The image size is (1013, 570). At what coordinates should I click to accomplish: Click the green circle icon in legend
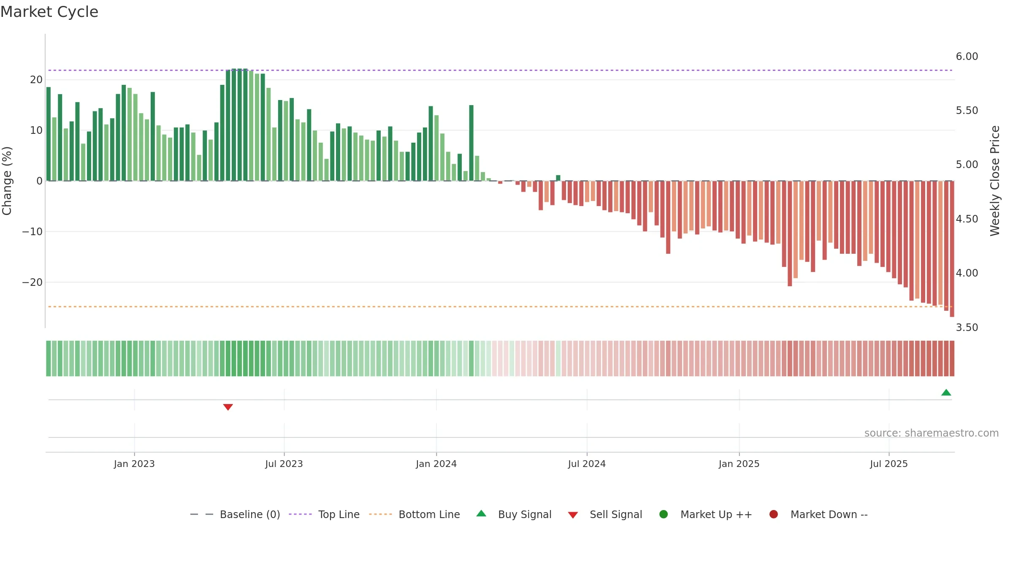pyautogui.click(x=664, y=514)
